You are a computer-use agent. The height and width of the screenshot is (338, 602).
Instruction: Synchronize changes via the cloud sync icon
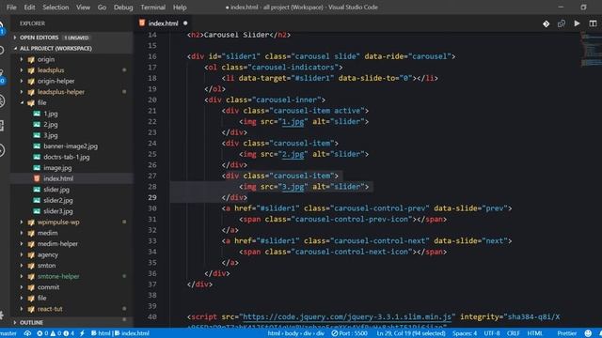[27, 333]
